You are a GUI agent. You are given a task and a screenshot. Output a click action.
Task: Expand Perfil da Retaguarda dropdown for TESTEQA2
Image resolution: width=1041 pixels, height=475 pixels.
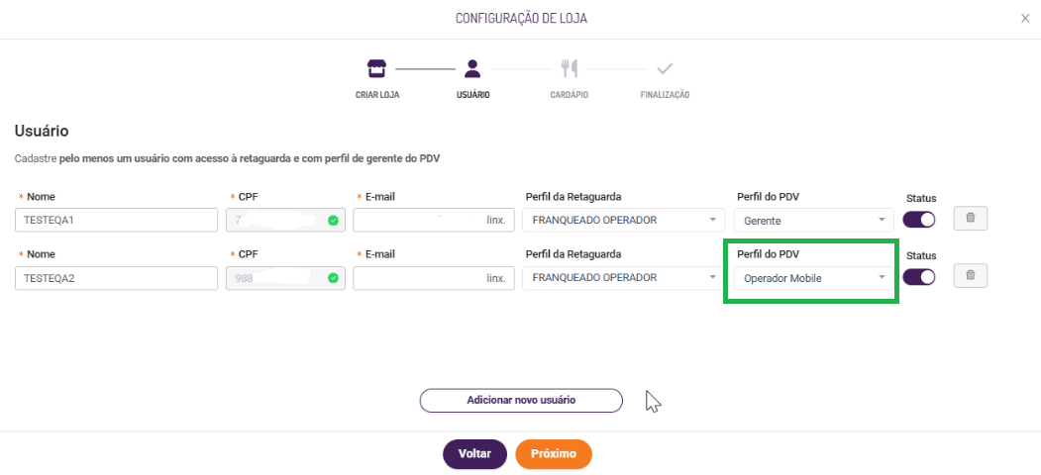(x=624, y=278)
